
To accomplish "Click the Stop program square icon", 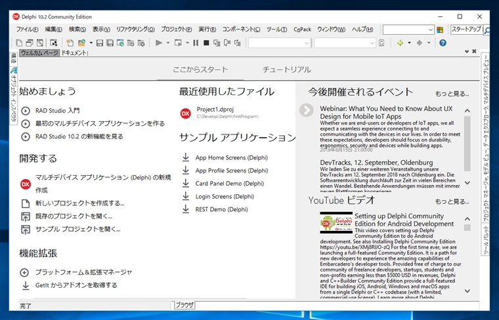I will (x=206, y=43).
